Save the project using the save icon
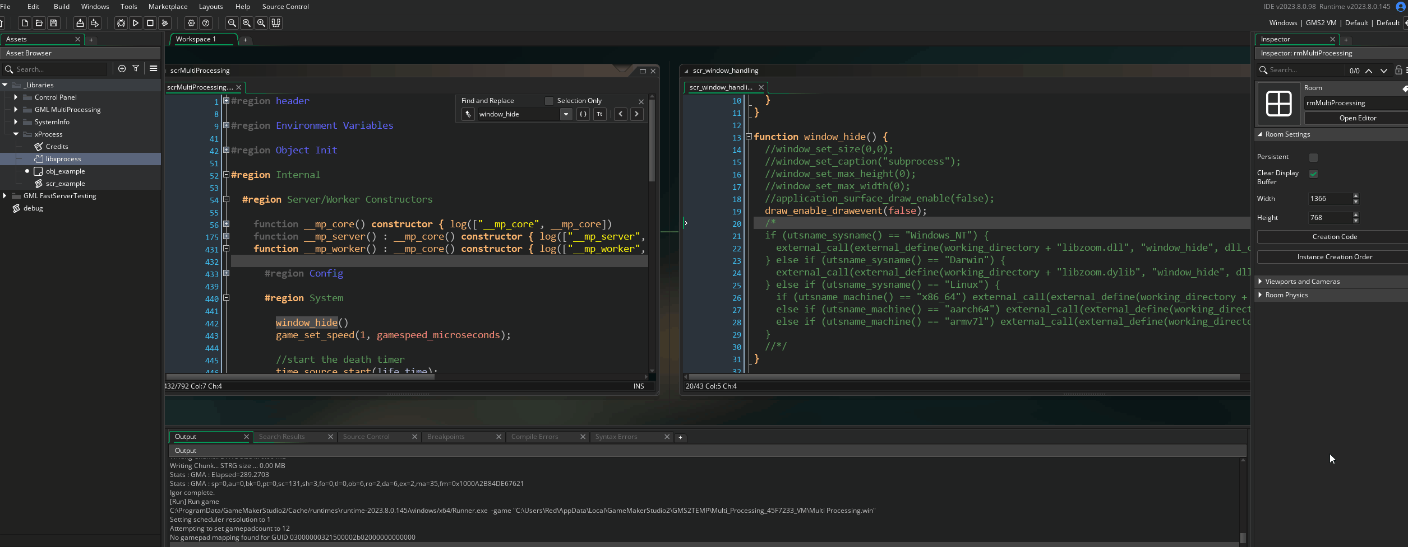The height and width of the screenshot is (547, 1408). (x=53, y=23)
